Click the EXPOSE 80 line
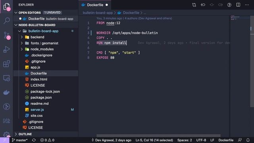Screen dimensions: 254x143 click(x=106, y=58)
